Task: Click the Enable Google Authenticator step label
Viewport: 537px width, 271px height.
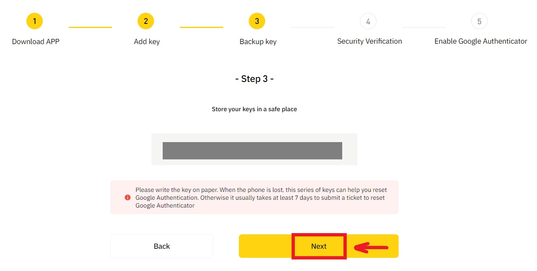Action: [x=480, y=41]
